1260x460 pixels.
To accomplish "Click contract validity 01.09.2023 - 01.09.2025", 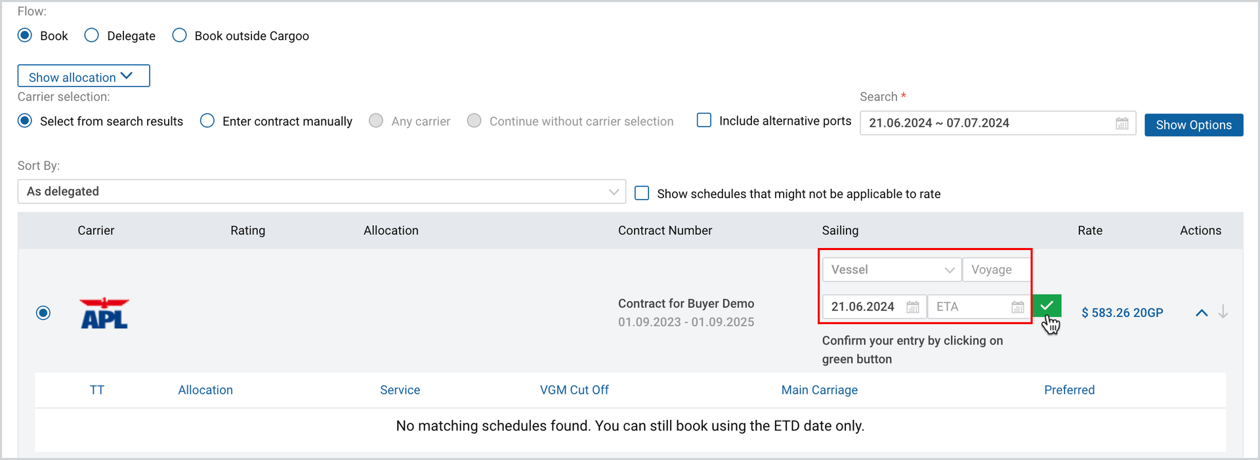I will tap(686, 322).
